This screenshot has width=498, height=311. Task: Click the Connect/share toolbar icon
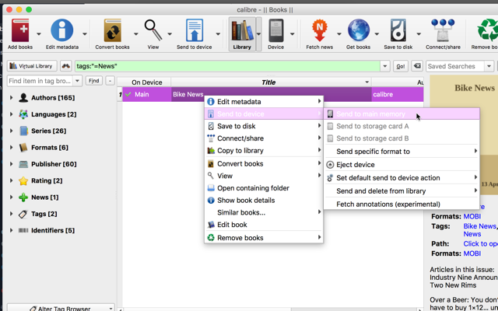(443, 31)
